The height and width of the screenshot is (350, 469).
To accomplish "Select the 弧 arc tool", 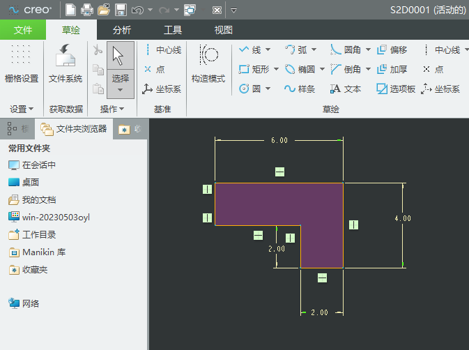I will click(x=295, y=50).
